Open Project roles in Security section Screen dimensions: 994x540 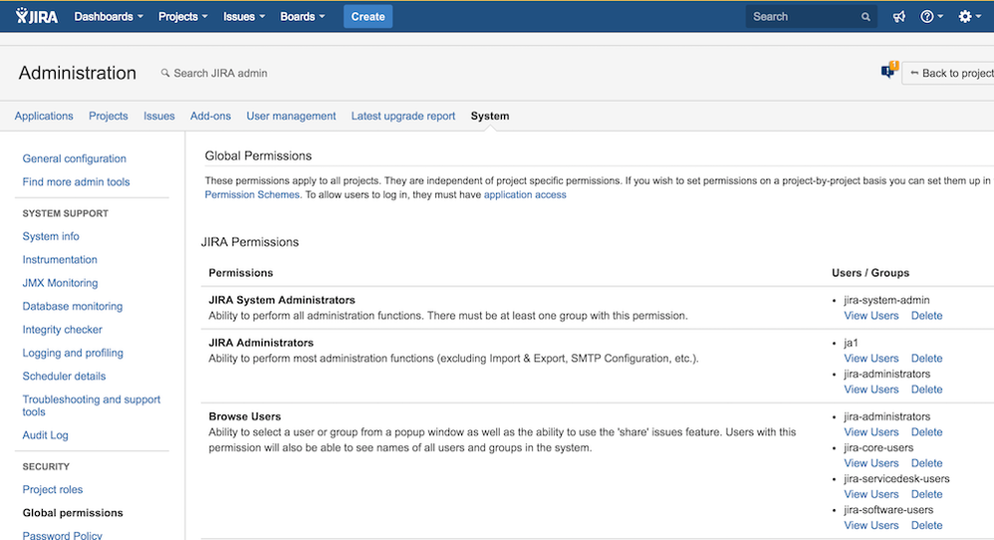pos(53,490)
